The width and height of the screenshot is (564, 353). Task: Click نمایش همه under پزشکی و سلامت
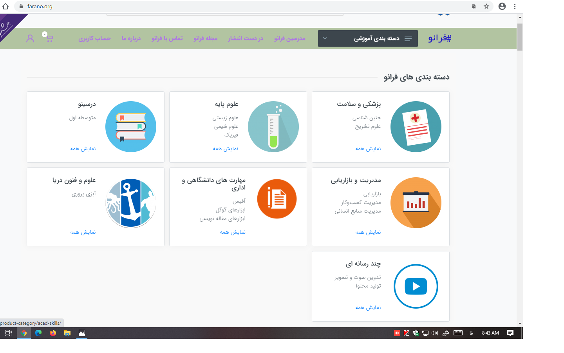point(368,149)
